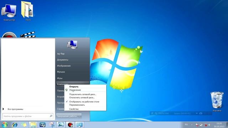Open 'Jay-Rap' user folder link
The width and height of the screenshot is (228, 128).
[x=61, y=54]
